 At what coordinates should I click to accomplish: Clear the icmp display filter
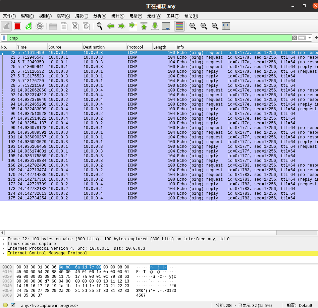295,38
